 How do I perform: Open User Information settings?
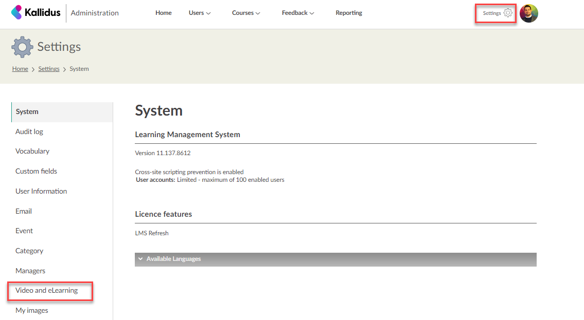click(x=41, y=191)
